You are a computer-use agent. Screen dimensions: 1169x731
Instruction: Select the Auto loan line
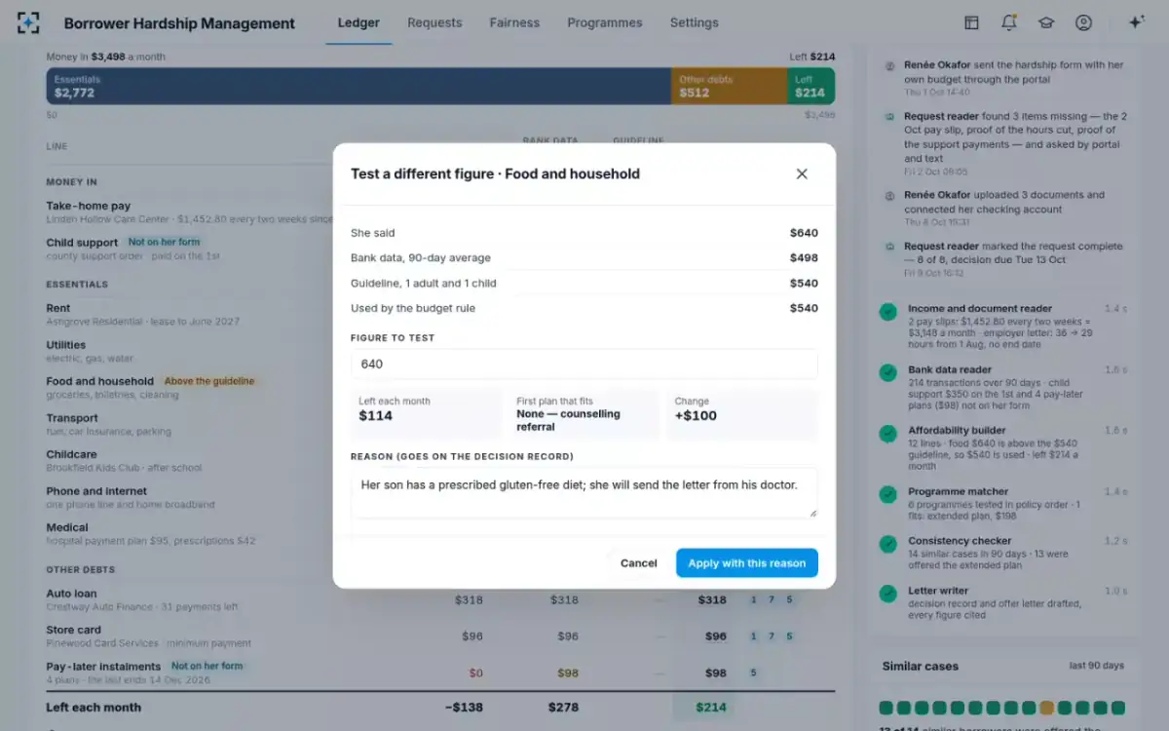click(72, 594)
